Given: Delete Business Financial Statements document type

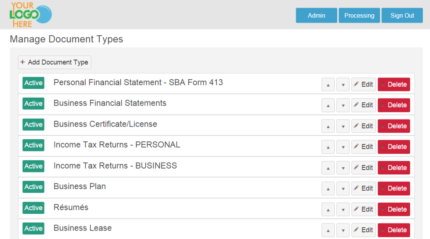Looking at the screenshot, I should point(394,105).
